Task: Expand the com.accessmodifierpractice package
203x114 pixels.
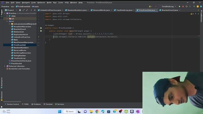Action: click(x=10, y=24)
